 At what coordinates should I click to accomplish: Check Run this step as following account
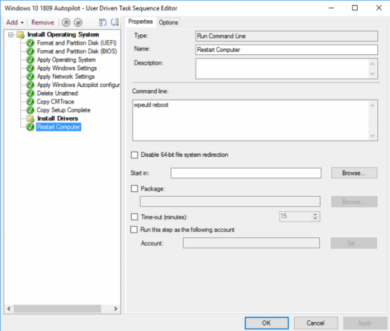point(134,230)
